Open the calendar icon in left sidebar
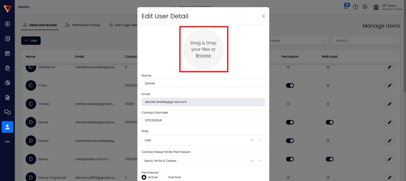This screenshot has height=181, width=406. [7, 53]
